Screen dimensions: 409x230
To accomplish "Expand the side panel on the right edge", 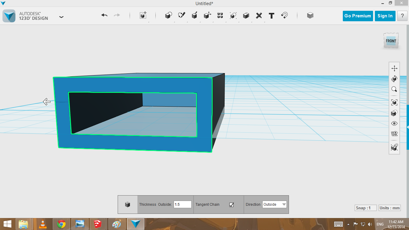I will coord(408,127).
